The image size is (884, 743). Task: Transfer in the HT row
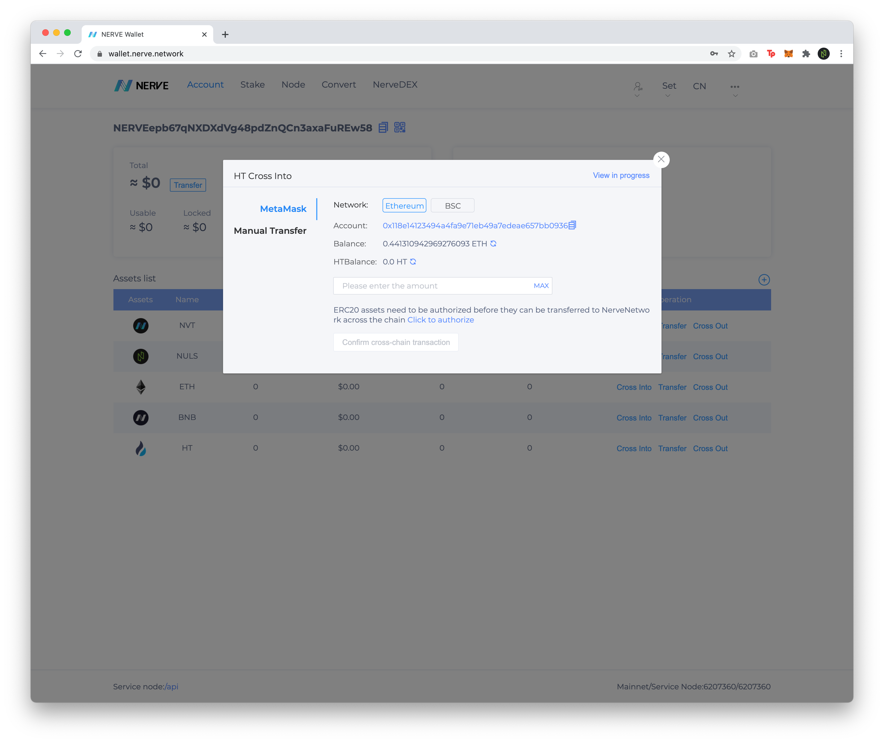point(672,449)
